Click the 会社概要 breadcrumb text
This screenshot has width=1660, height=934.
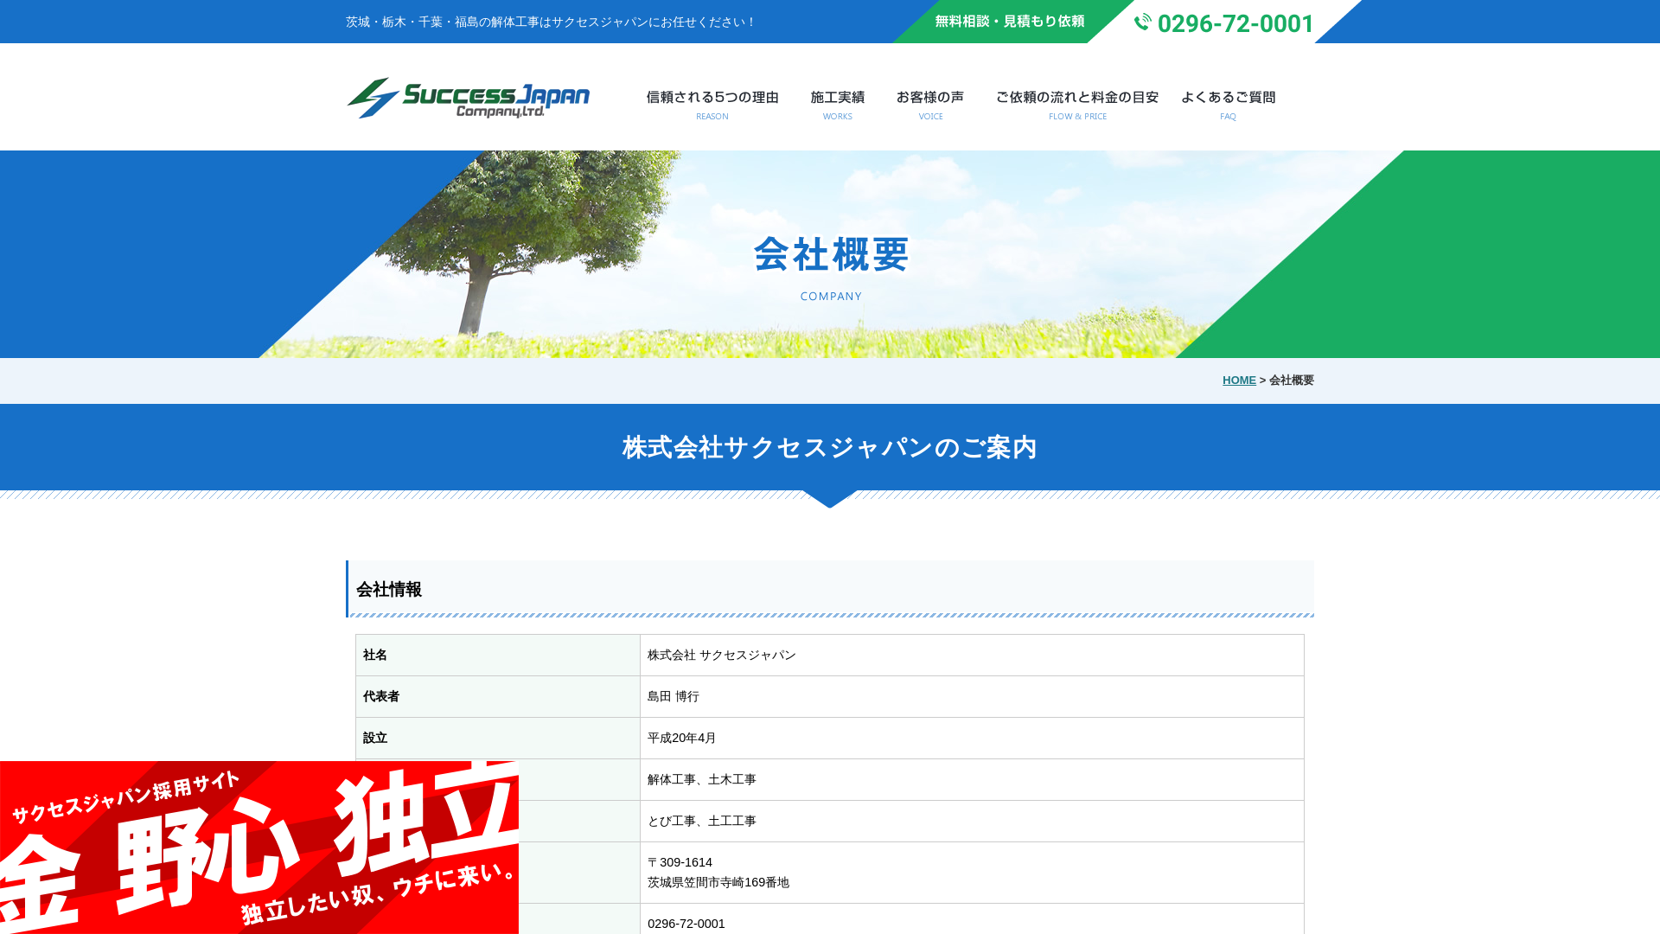(1292, 381)
